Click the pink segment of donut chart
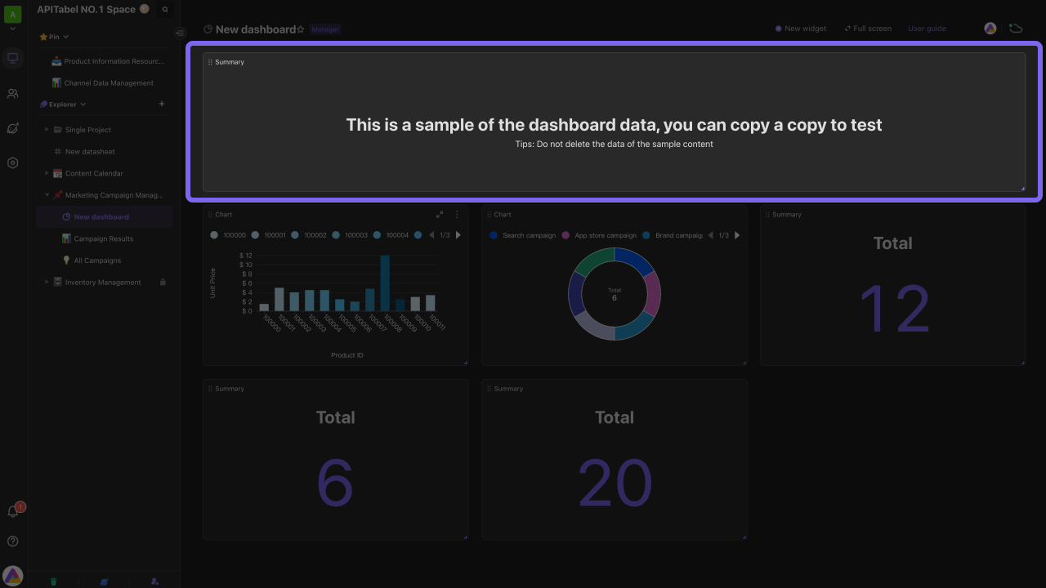1046x588 pixels. 652,293
